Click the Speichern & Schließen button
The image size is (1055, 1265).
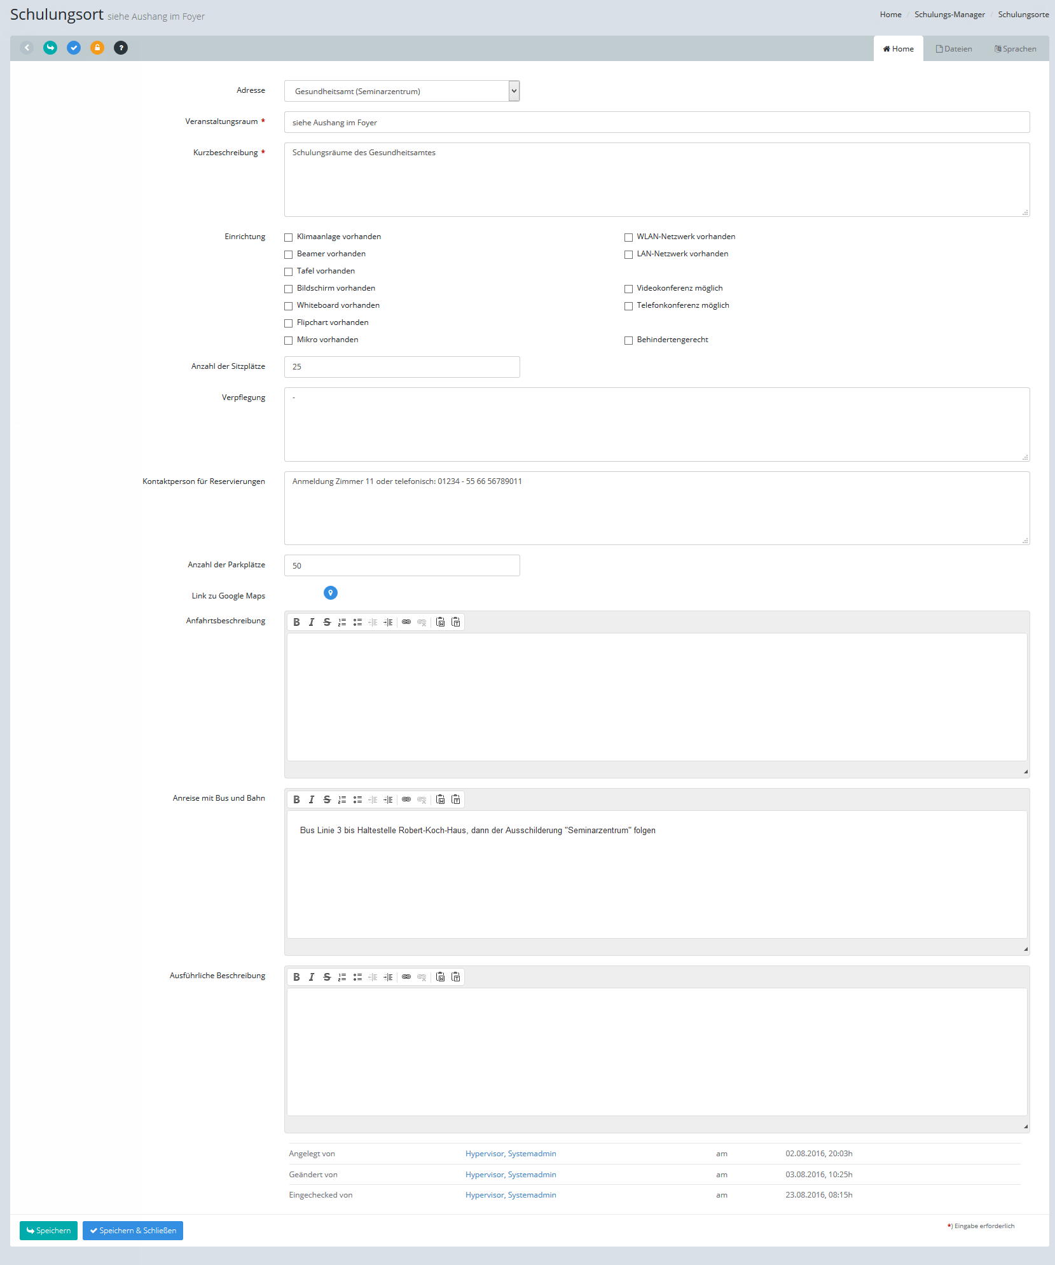tap(133, 1231)
